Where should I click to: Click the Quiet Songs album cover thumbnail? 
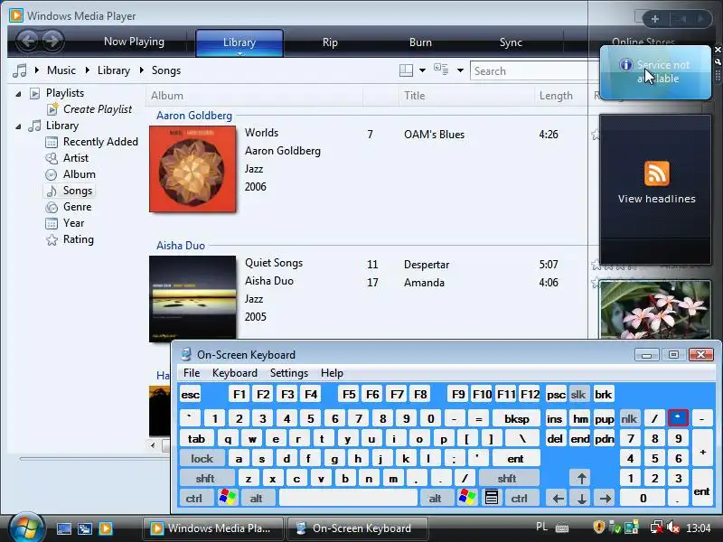[192, 299]
